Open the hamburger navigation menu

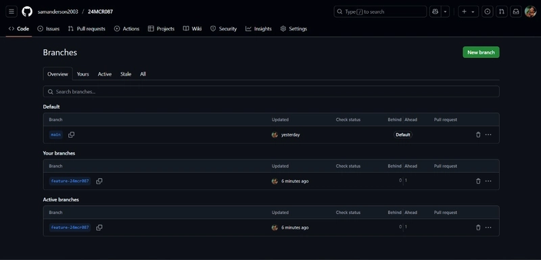pyautogui.click(x=11, y=11)
